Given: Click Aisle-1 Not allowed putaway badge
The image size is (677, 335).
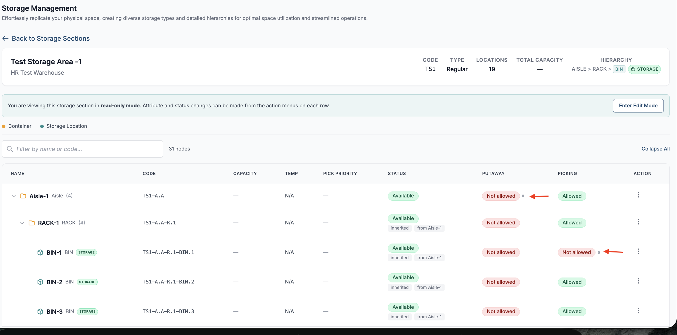Looking at the screenshot, I should coord(501,196).
